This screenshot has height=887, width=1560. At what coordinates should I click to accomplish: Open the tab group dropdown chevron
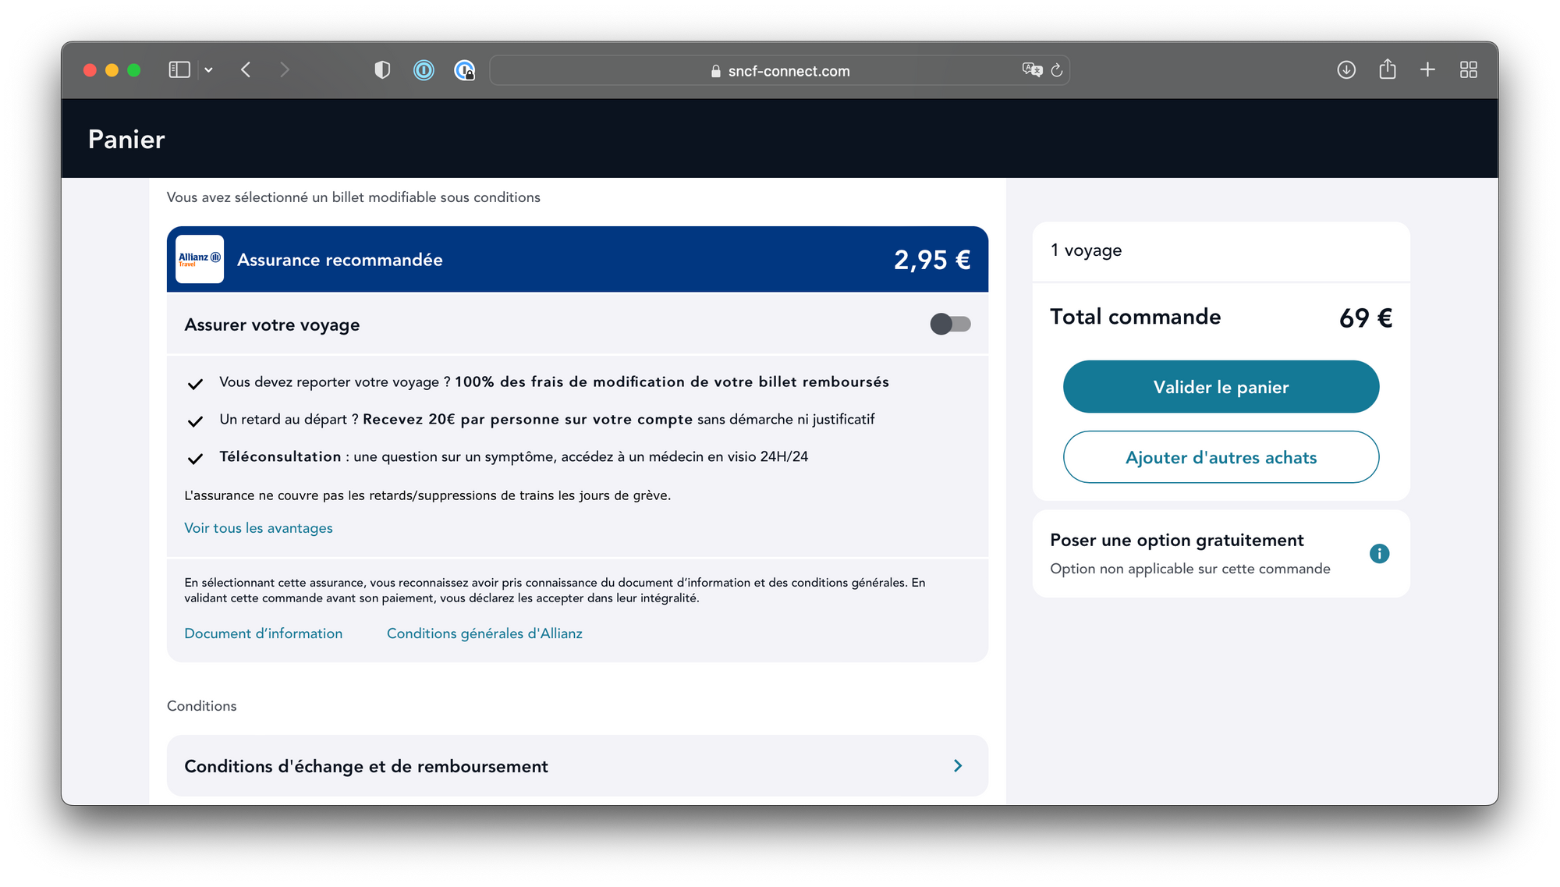(208, 69)
